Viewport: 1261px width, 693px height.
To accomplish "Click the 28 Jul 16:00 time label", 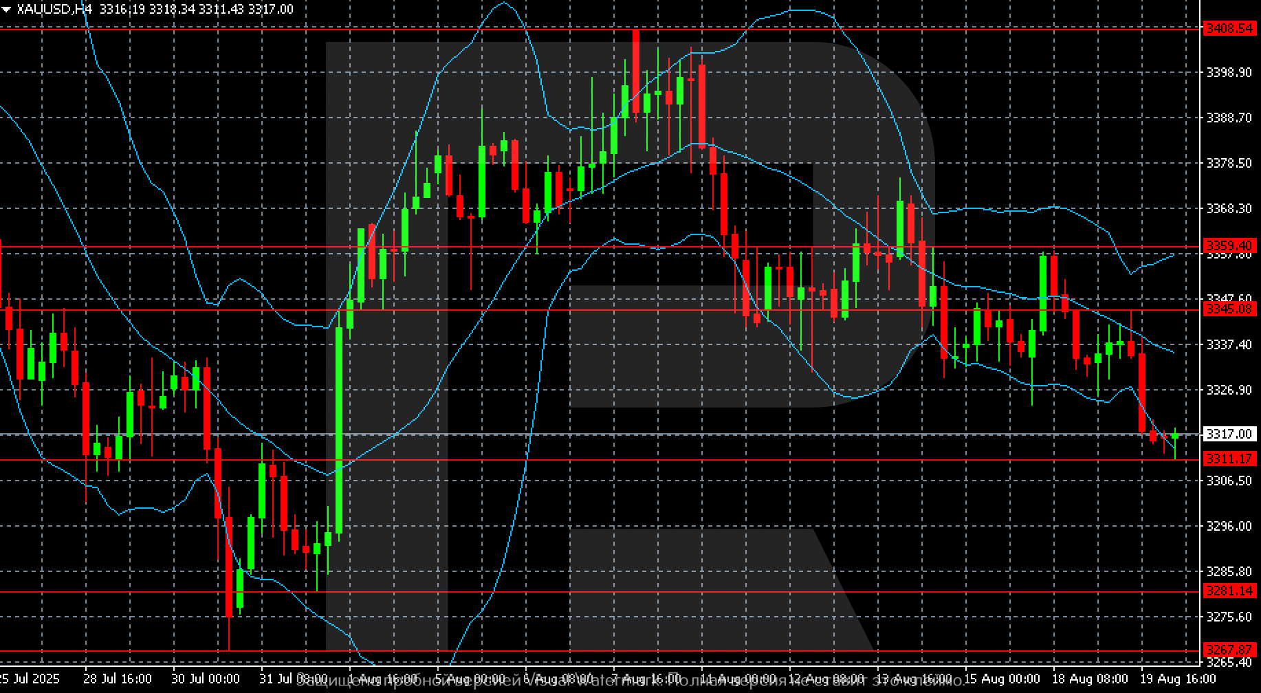I will coord(118,679).
